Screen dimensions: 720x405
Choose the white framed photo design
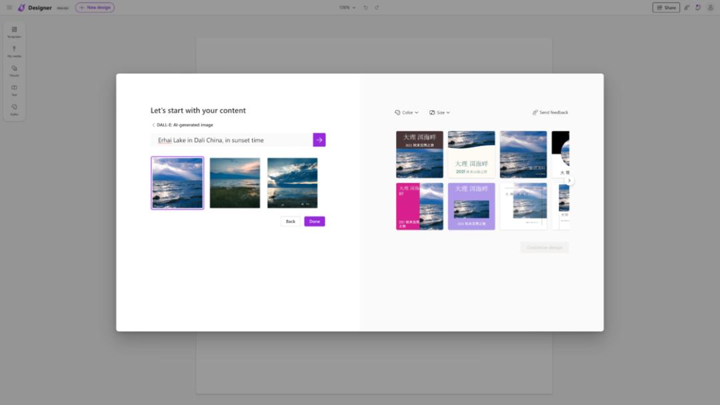coord(523,206)
